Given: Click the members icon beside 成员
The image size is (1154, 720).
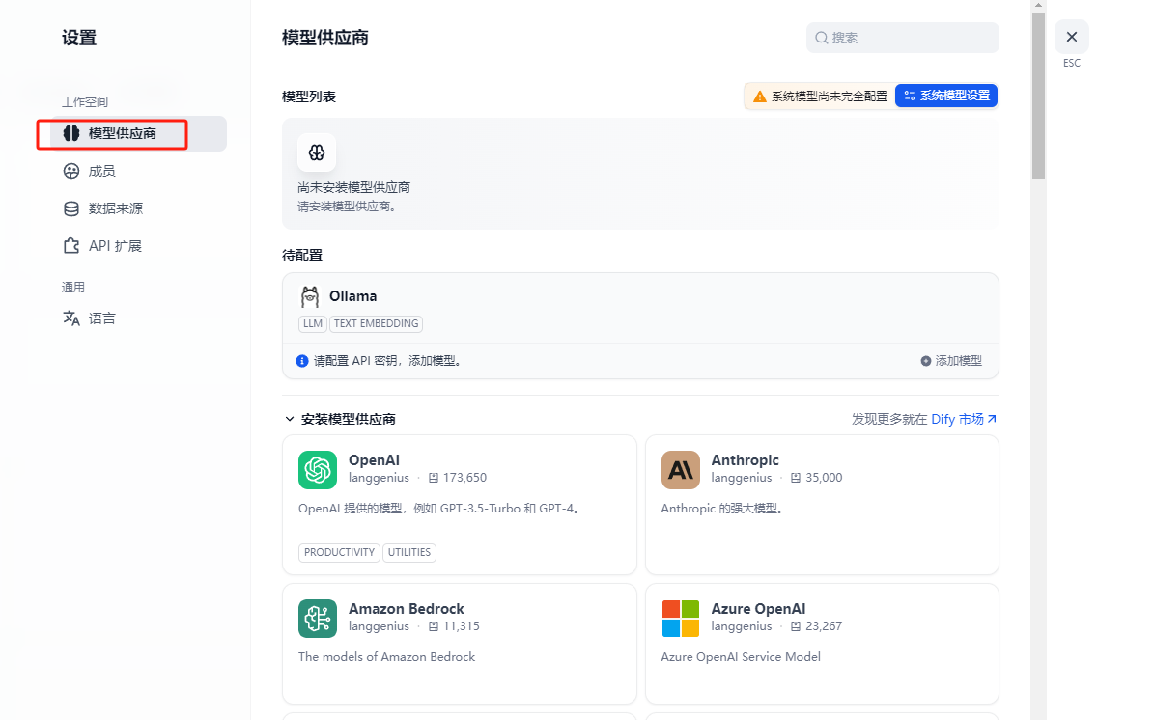Looking at the screenshot, I should (71, 172).
